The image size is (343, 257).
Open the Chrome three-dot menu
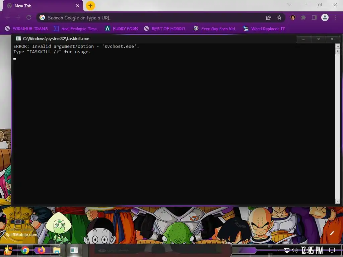(x=336, y=17)
